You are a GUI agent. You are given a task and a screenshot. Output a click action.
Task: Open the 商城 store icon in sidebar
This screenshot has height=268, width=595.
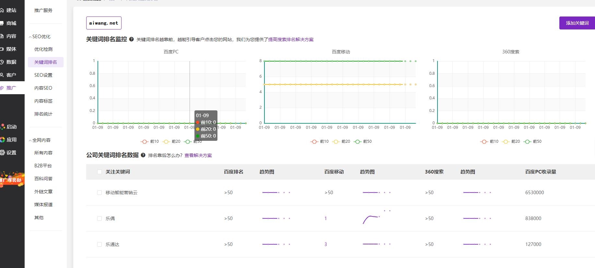point(2,23)
